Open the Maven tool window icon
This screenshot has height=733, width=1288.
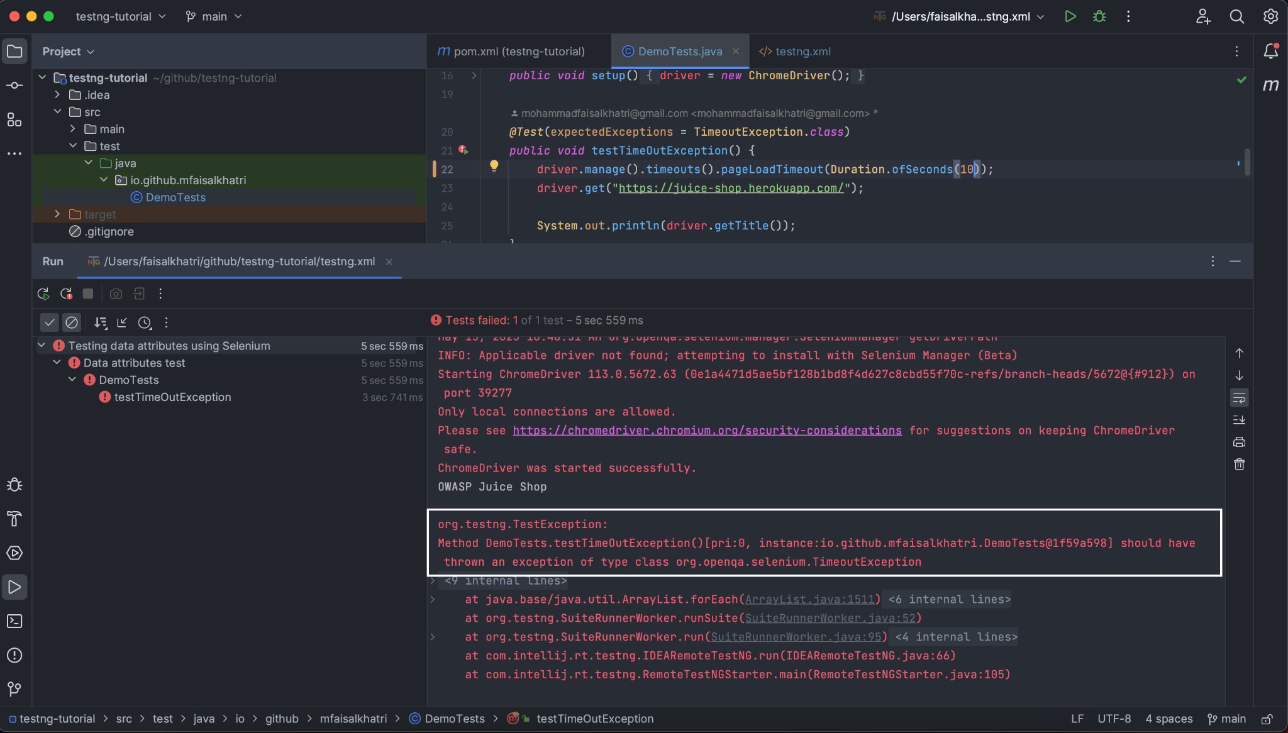point(1270,85)
